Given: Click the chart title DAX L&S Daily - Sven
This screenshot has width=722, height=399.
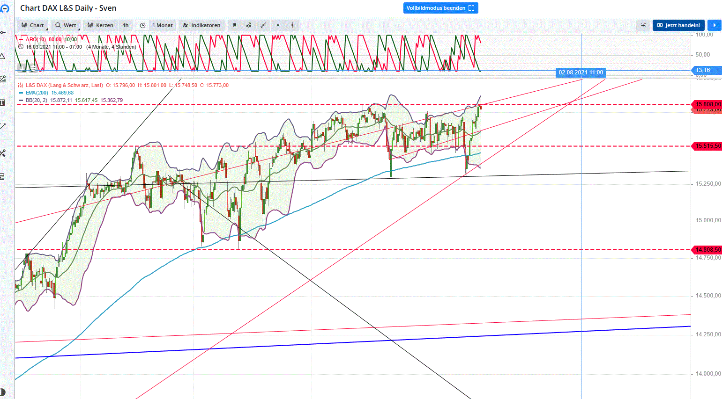Looking at the screenshot, I should coord(68,8).
